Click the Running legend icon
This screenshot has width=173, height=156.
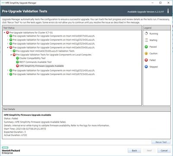(x=146, y=33)
